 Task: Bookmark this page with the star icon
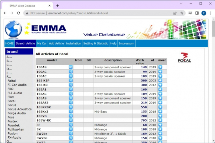182,13
